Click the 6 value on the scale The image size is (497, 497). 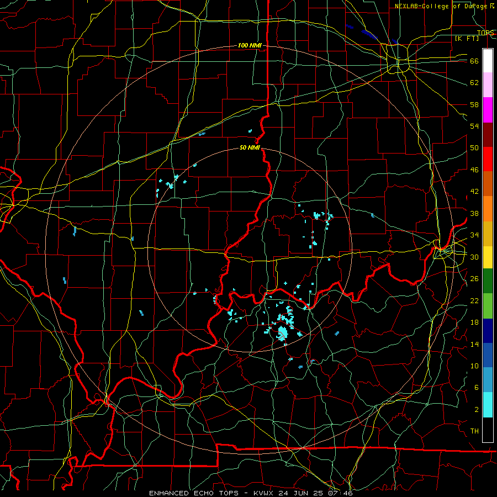(x=477, y=388)
